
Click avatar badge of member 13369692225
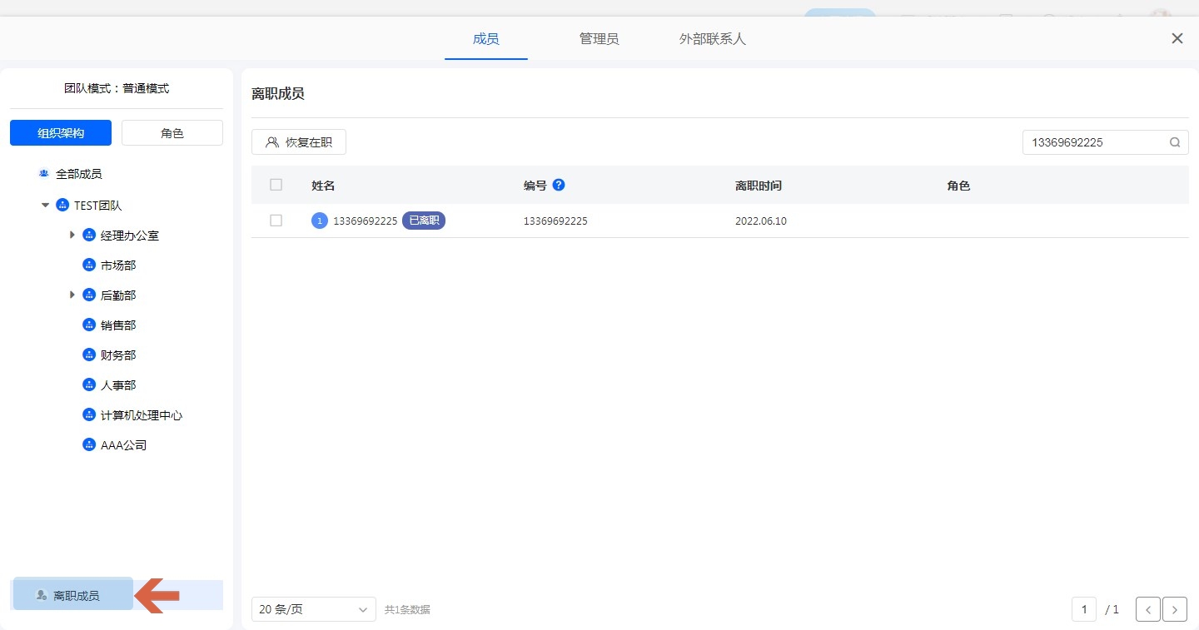coord(320,221)
